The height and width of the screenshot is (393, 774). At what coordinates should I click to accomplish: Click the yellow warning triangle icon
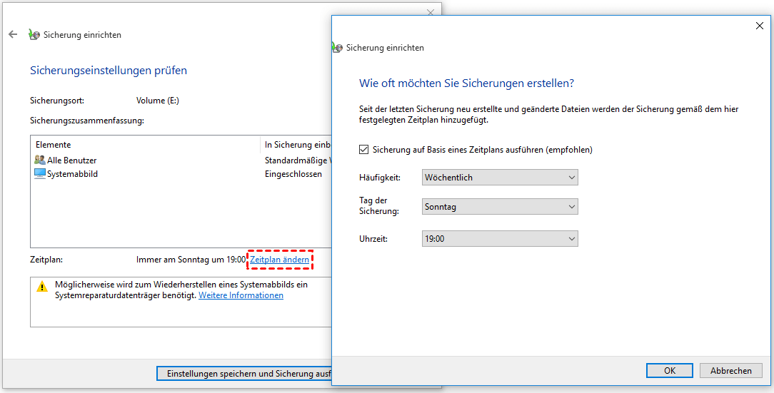[42, 287]
